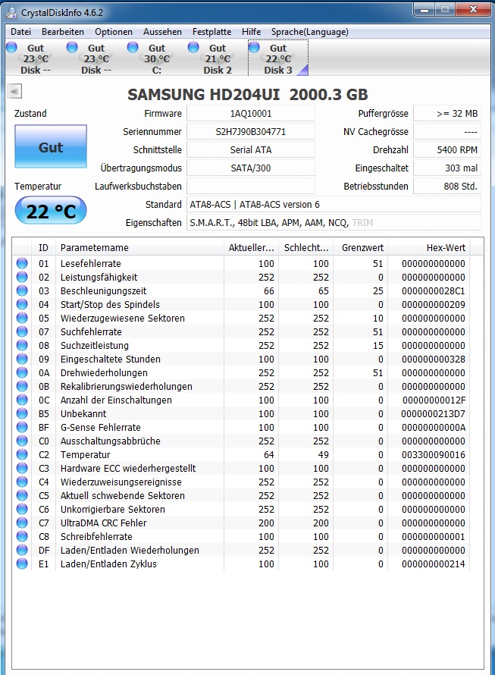Click status orb for Beschleunigungszeit row
The width and height of the screenshot is (495, 675).
[22, 291]
